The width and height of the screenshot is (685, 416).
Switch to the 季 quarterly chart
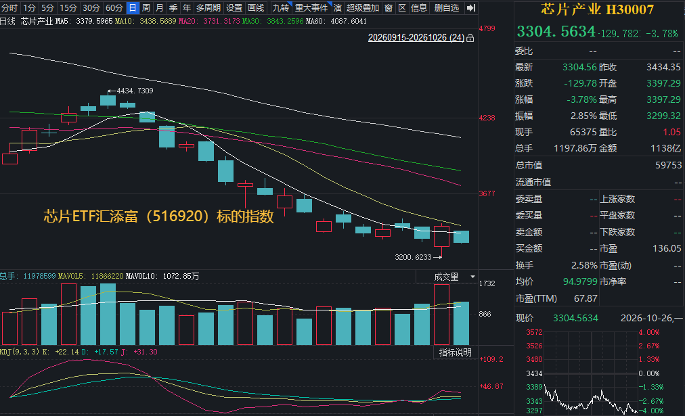[173, 8]
